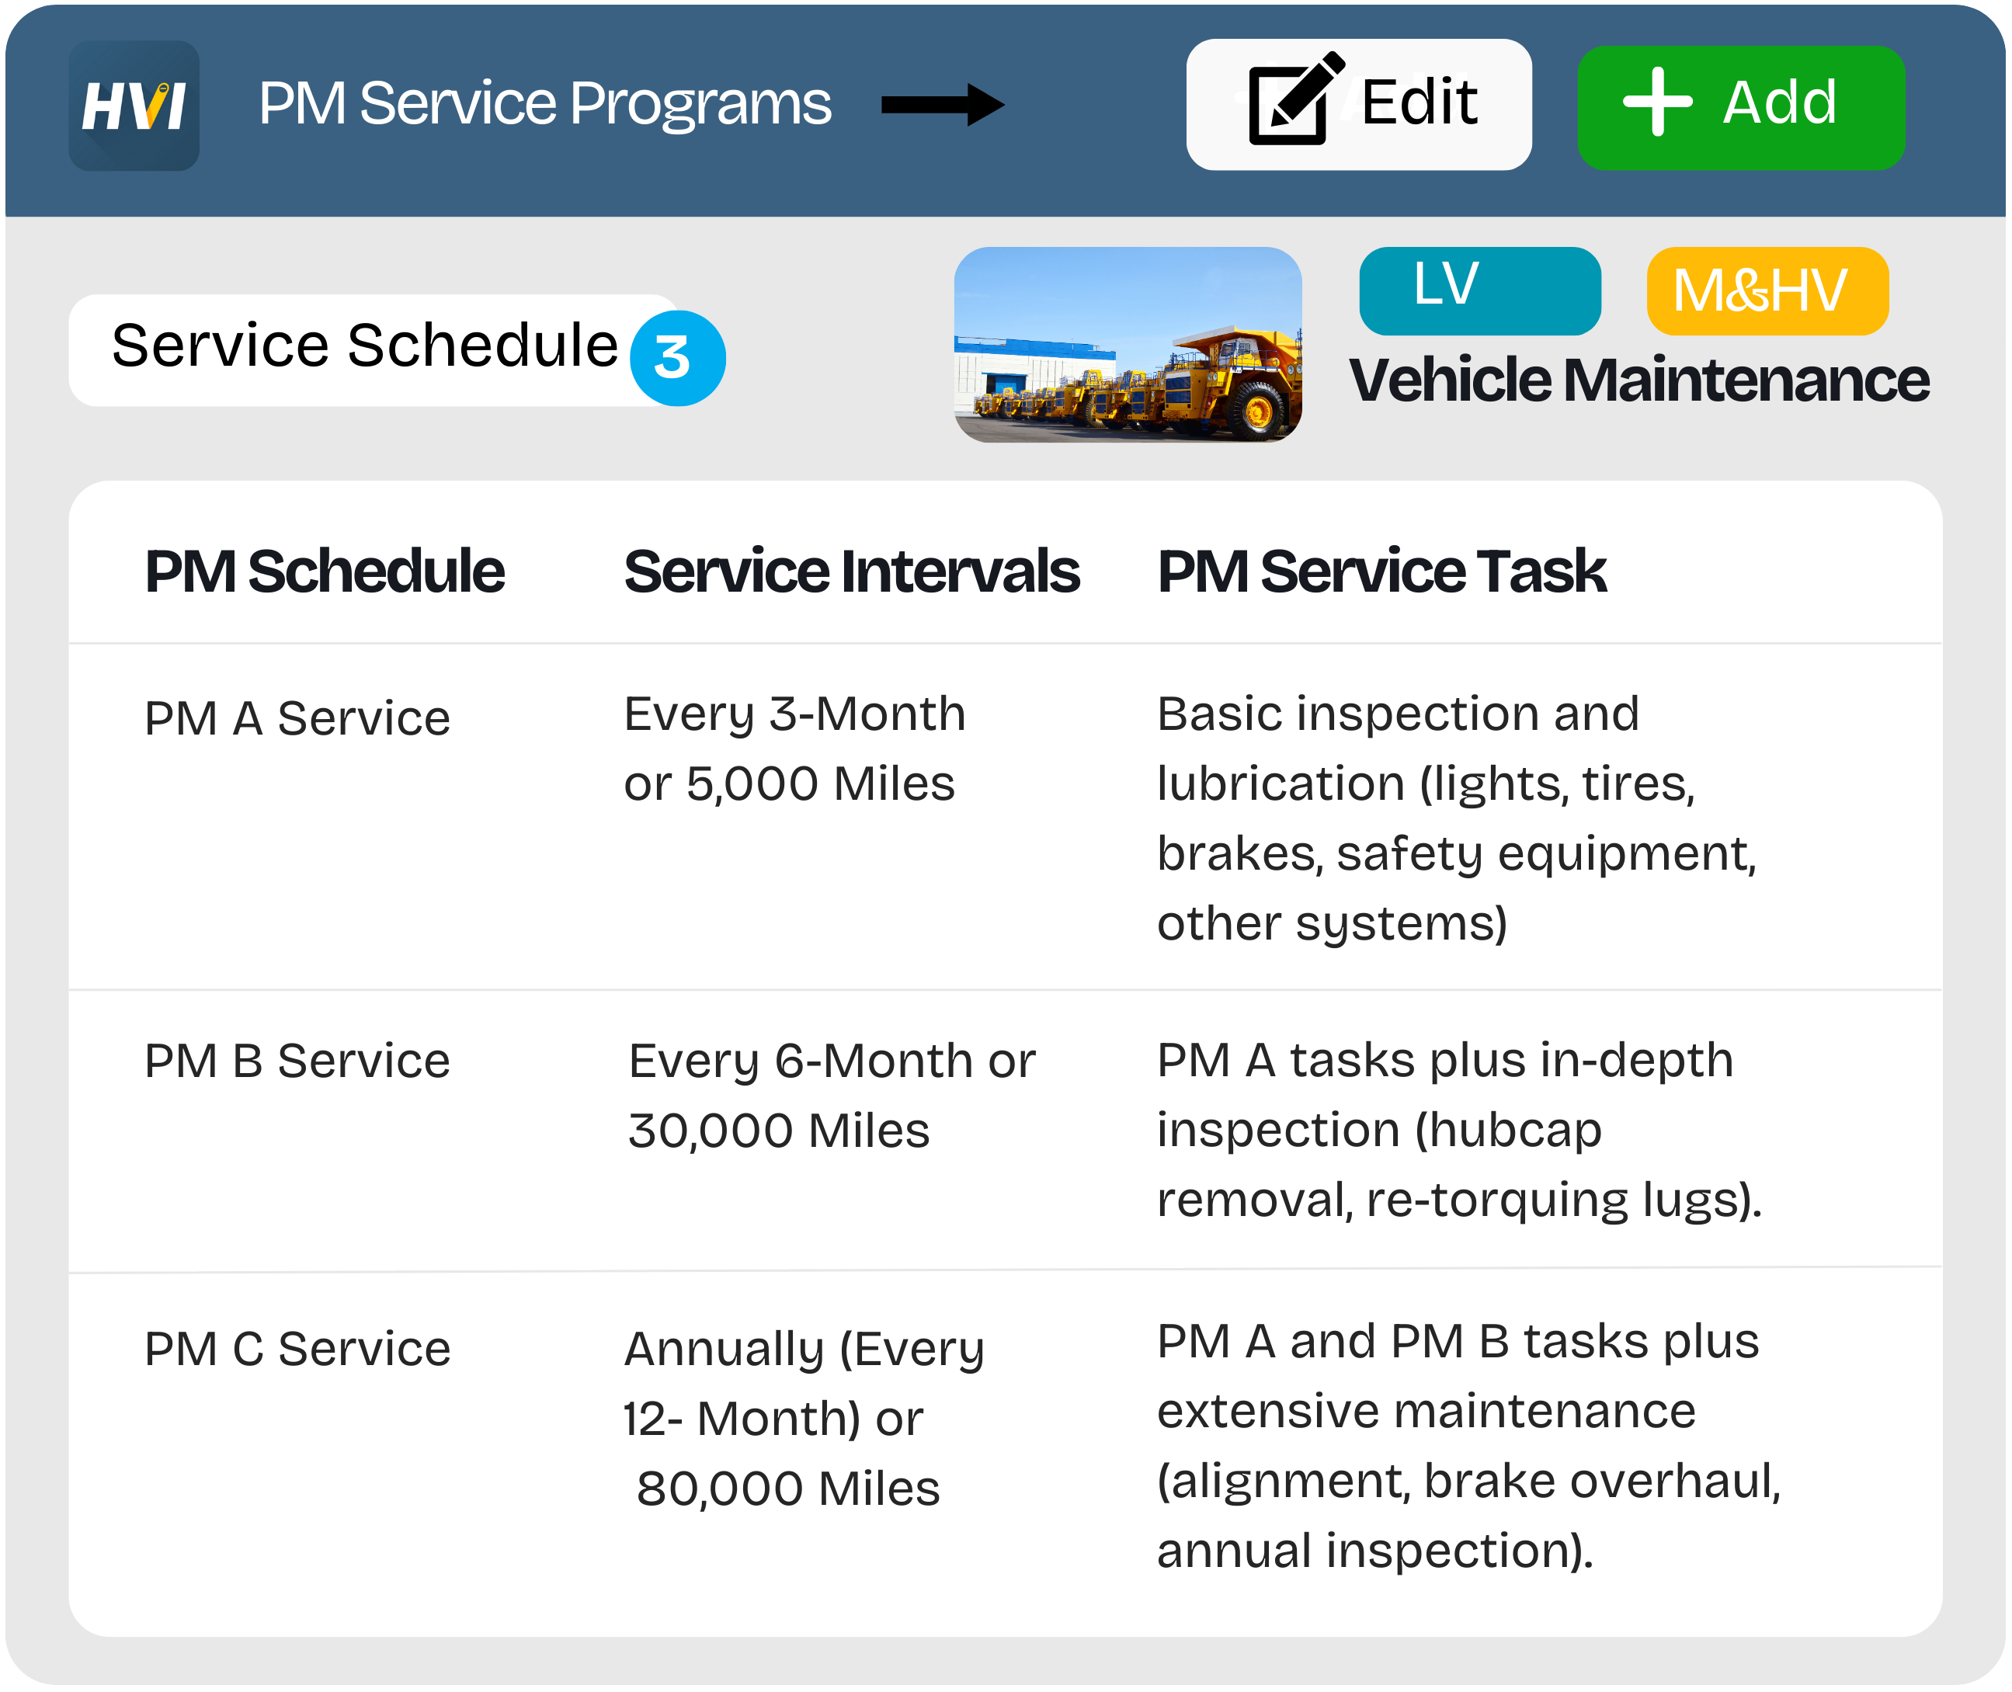Expand the PM C Service row
The height and width of the screenshot is (1692, 2012).
point(297,1349)
